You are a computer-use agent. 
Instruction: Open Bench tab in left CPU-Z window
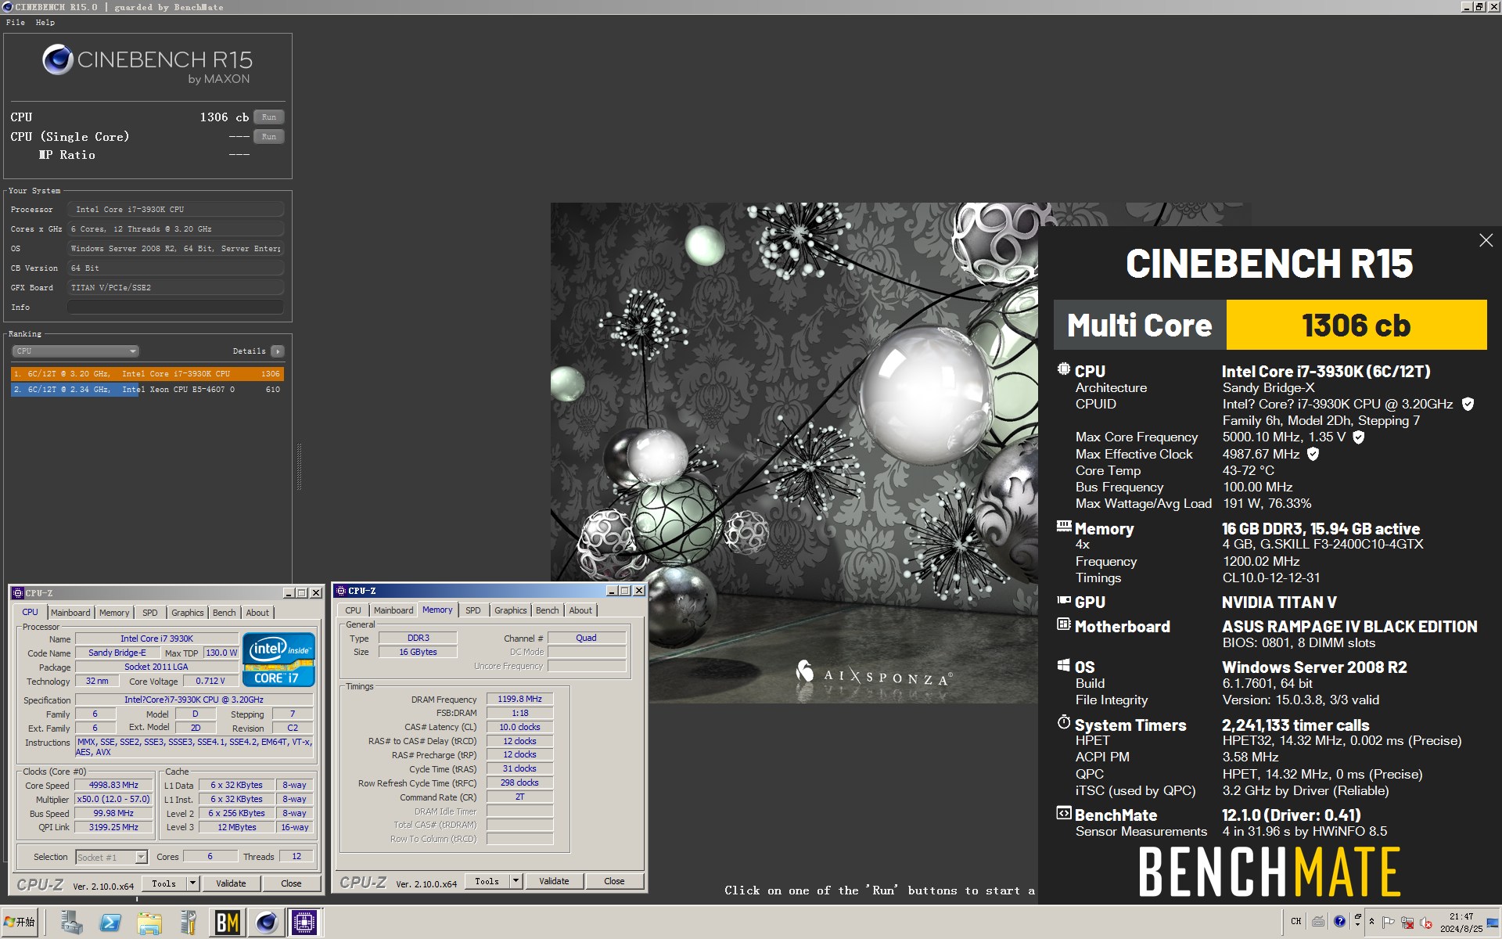tap(224, 613)
